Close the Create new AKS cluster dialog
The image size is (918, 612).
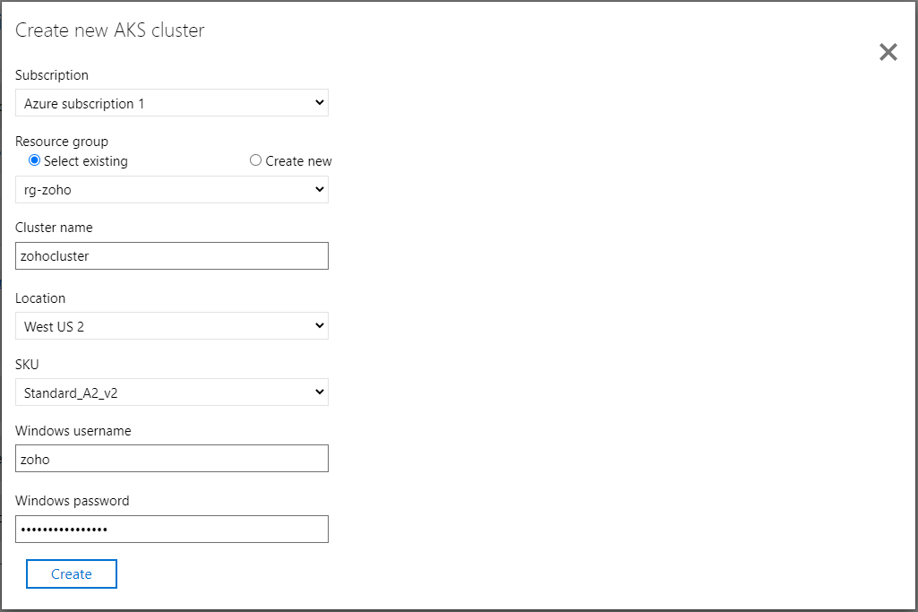point(888,52)
